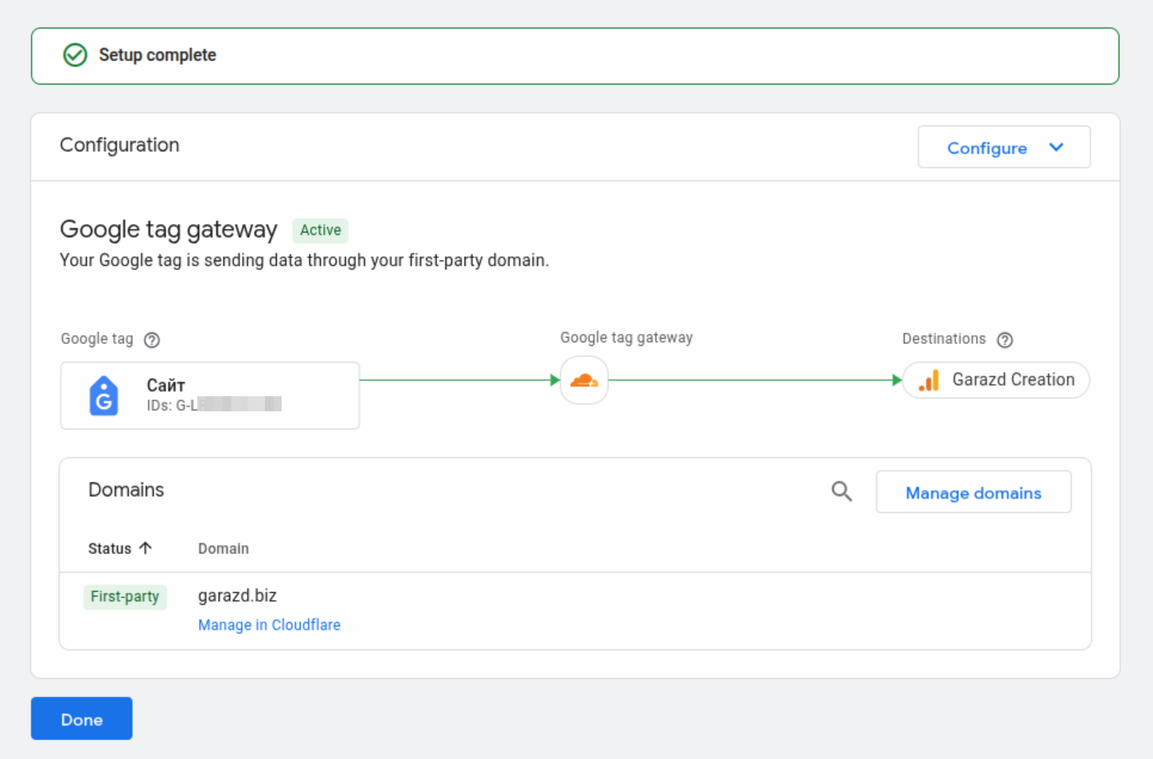Click the garazd.biz domain name

[237, 595]
